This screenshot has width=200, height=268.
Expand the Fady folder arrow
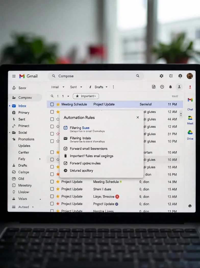click(x=40, y=159)
